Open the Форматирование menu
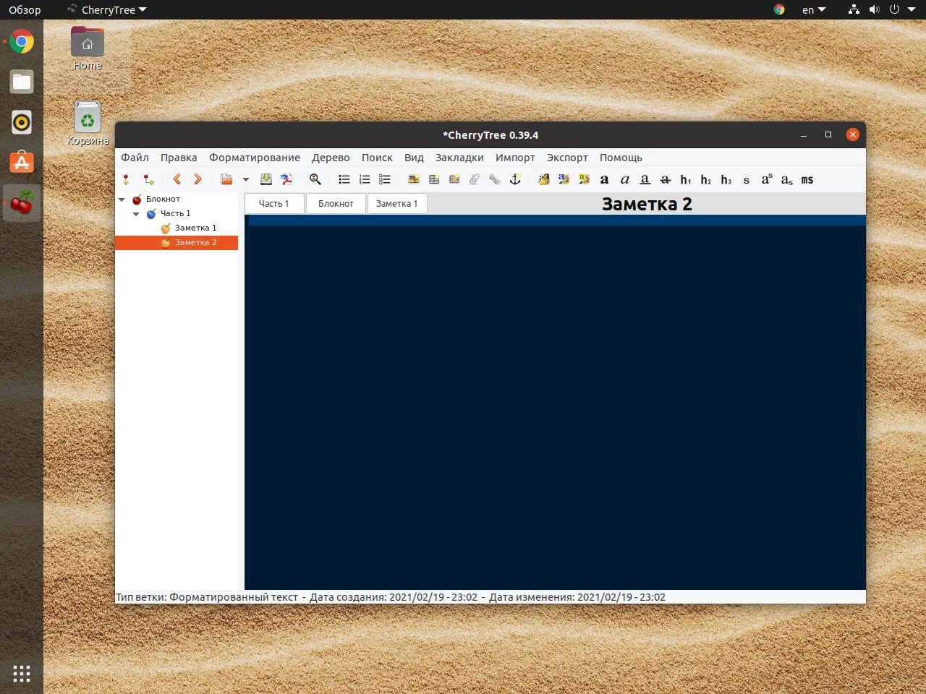Screen dimensions: 926x694 pos(254,158)
